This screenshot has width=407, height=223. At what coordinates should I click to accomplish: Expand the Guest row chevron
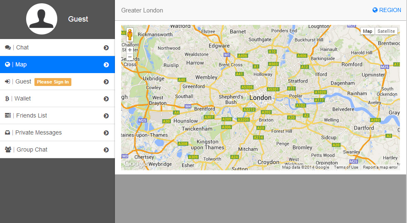(106, 82)
